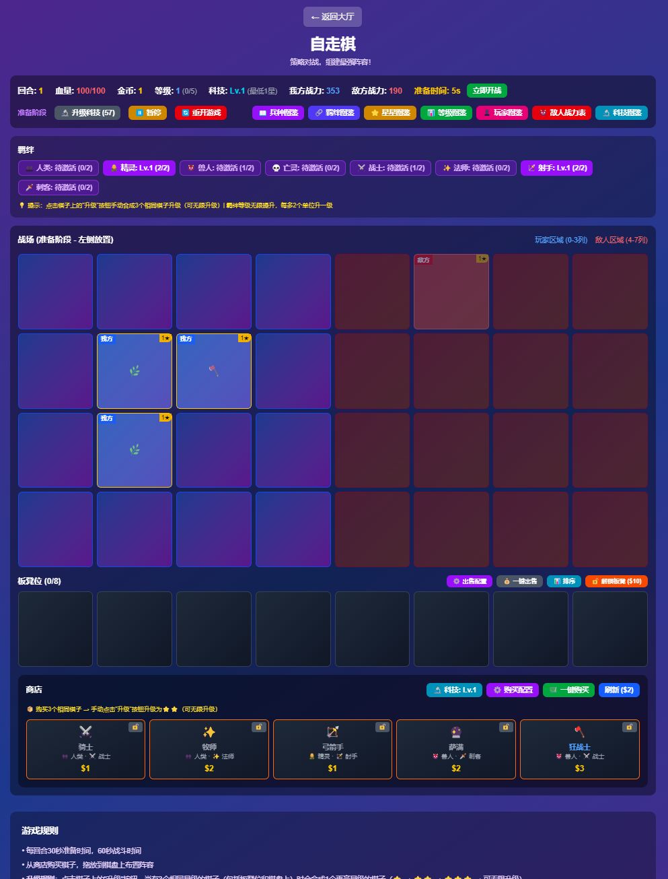The width and height of the screenshot is (668, 879).
Task: Open the 羁绊图鉴 synergy codex
Action: 334,112
